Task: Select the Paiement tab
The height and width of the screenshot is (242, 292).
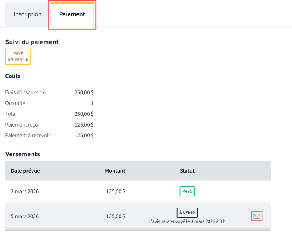Action: [72, 14]
